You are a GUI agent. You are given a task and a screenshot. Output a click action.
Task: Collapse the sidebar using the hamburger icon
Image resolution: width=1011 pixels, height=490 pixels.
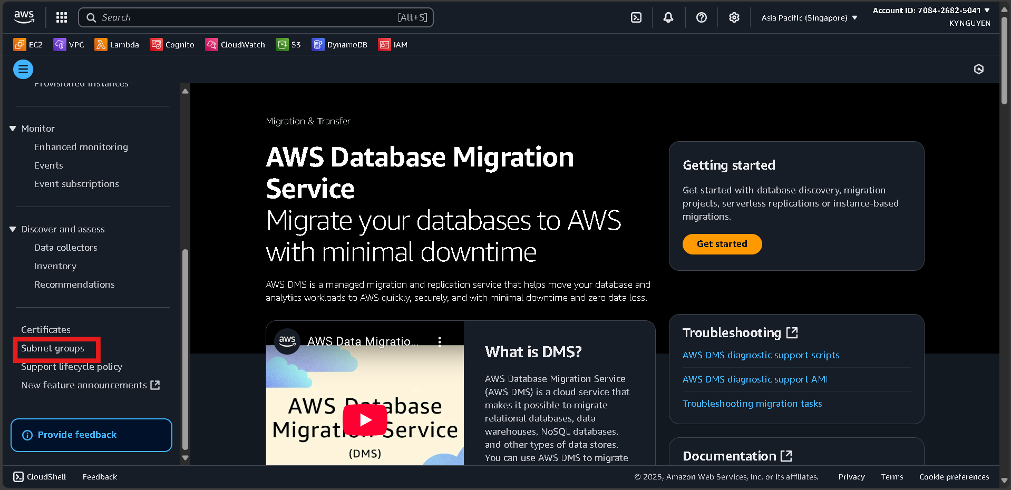[23, 69]
